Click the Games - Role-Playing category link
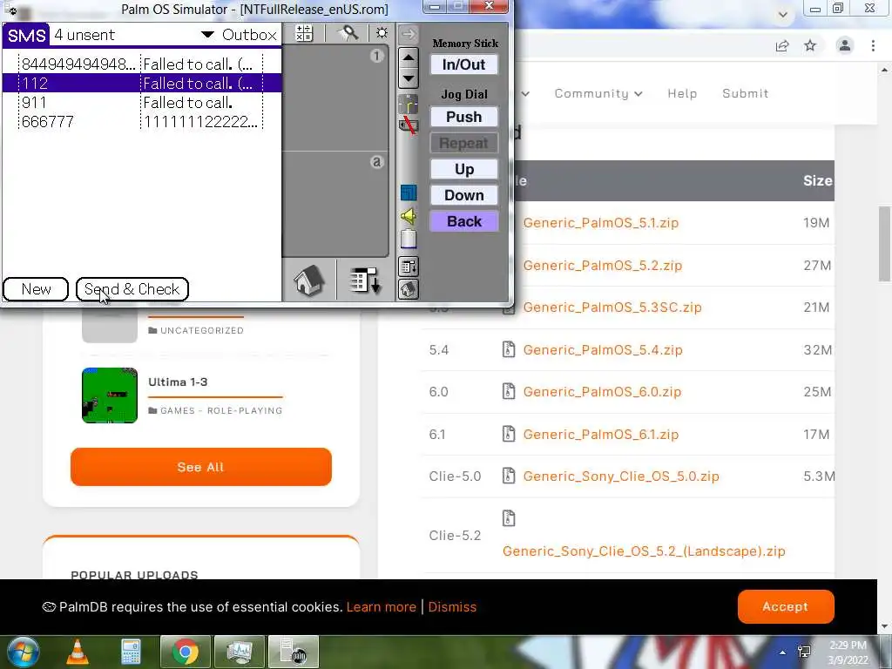Screen dimensions: 892x669 pos(221,411)
